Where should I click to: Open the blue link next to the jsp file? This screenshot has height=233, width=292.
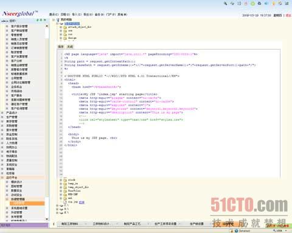(x=82, y=202)
